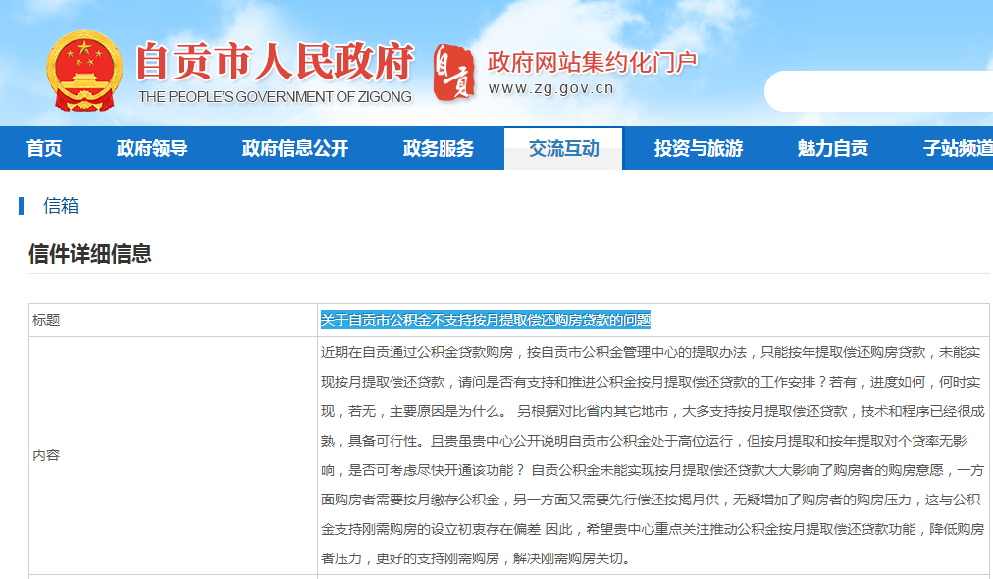Open the 投资与旅游 menu item
The image size is (993, 579).
point(699,148)
